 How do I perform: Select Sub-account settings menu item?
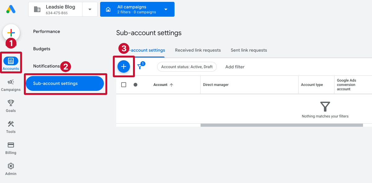[x=65, y=83]
